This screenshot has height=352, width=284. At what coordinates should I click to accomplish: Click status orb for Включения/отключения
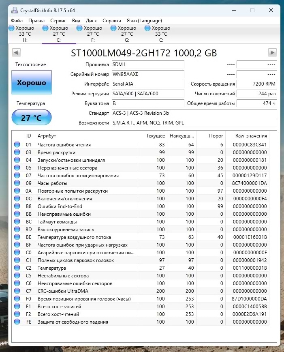coord(17,198)
